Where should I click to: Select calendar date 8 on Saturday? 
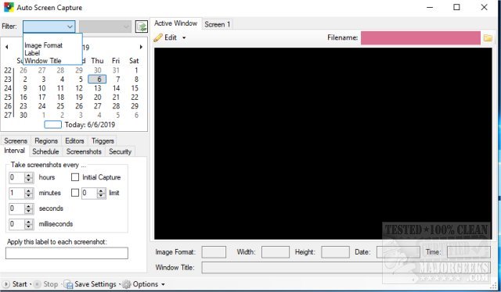coord(136,79)
